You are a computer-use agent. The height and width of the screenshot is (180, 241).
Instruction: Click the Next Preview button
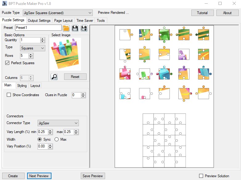click(x=39, y=176)
